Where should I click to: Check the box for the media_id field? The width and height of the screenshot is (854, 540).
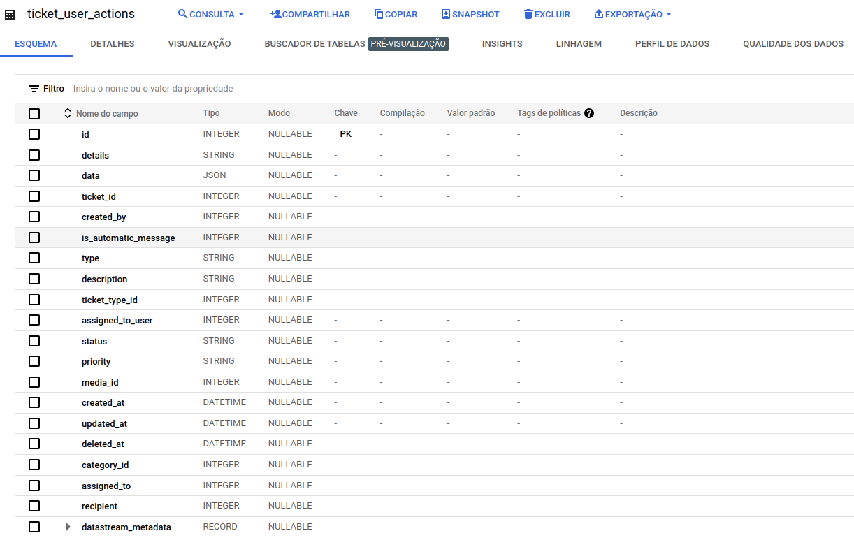coord(34,382)
